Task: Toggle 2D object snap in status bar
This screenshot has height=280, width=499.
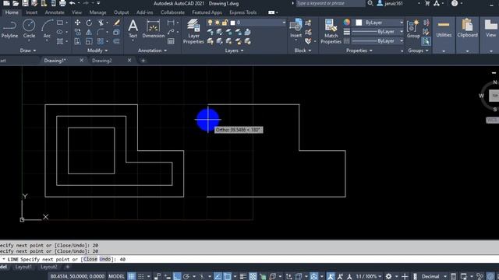Action: (x=228, y=276)
